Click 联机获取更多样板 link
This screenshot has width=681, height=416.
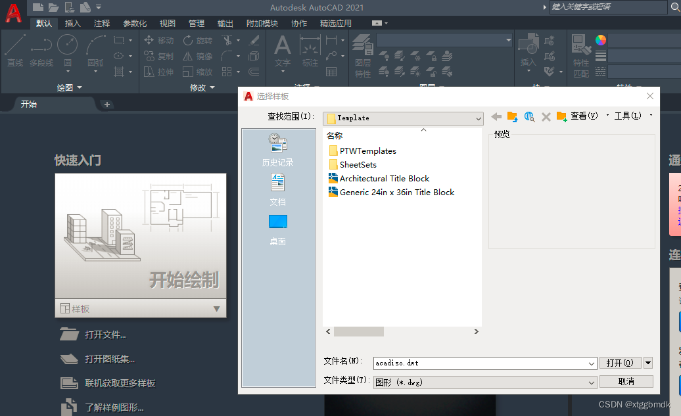point(120,383)
